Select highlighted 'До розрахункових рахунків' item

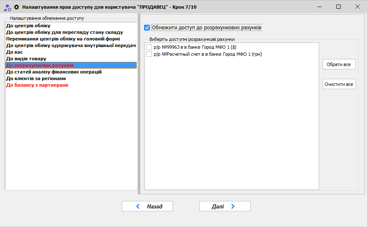tap(40, 65)
